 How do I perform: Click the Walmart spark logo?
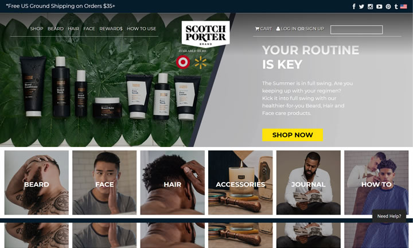(x=201, y=63)
